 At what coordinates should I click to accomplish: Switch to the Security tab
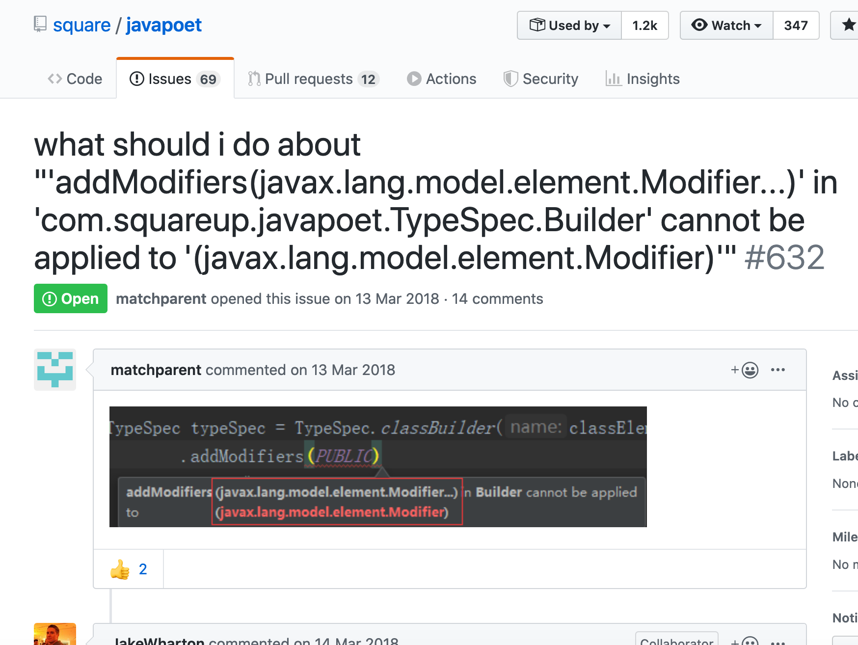[541, 79]
